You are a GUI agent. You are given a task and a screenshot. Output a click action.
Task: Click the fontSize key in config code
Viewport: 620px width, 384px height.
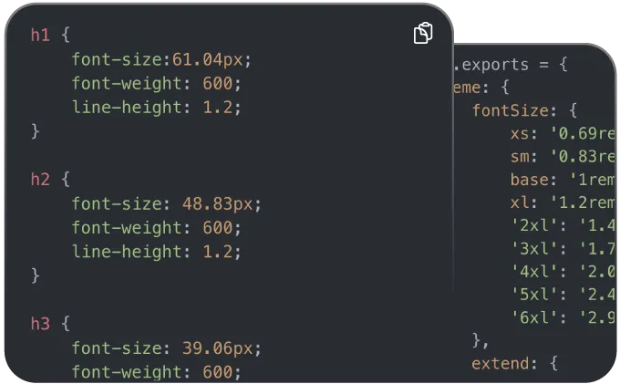[511, 110]
